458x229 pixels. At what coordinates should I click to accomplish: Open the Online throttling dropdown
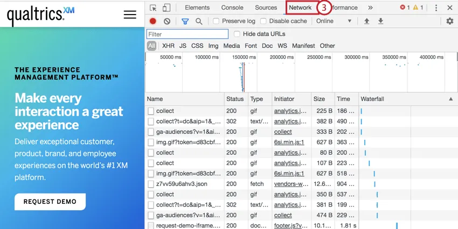point(334,21)
